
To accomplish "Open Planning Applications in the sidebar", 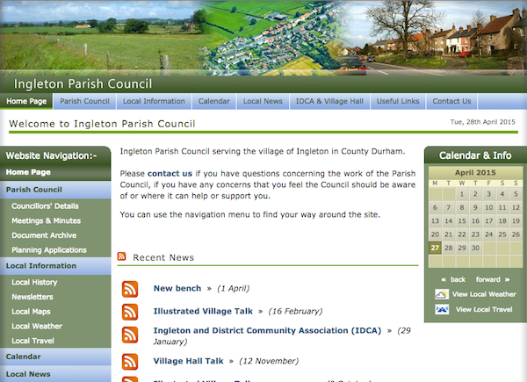I will tap(49, 250).
